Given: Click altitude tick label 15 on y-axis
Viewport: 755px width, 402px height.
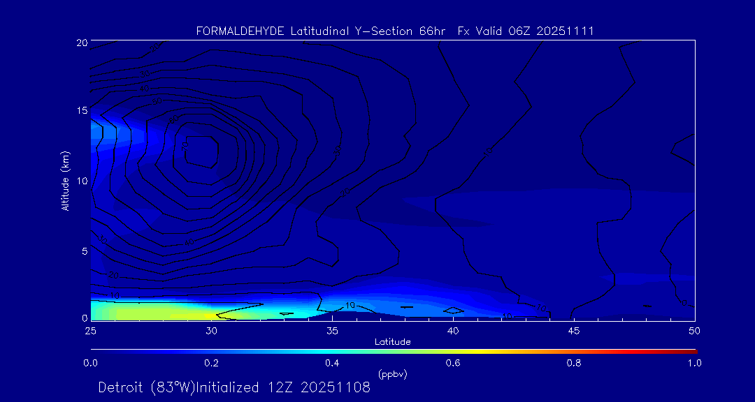Looking at the screenshot, I should [80, 111].
